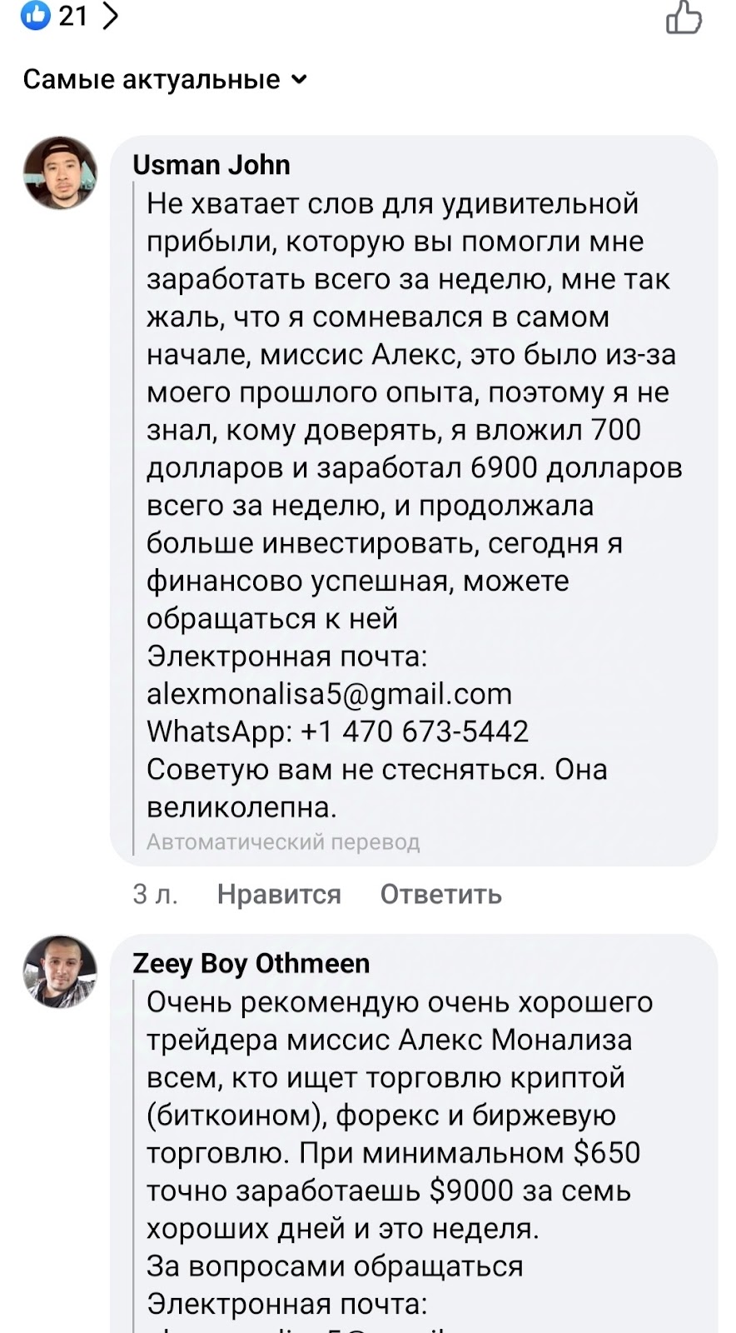Image resolution: width=736 pixels, height=1333 pixels.
Task: Open Zeey Boy Othmeen's profile picture
Action: coord(60,971)
